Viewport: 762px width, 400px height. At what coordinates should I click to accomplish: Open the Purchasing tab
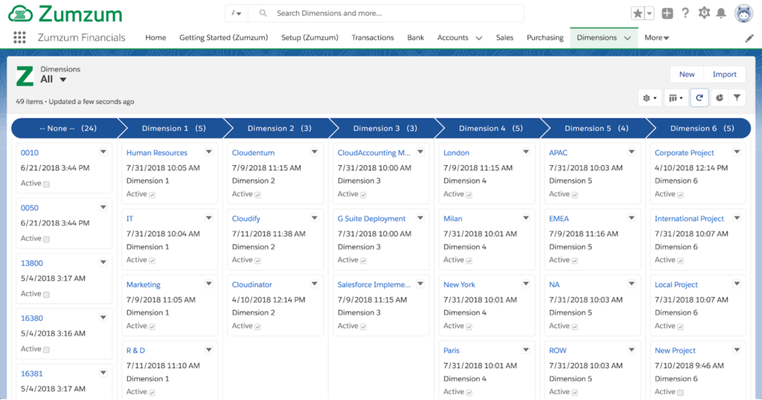[545, 37]
